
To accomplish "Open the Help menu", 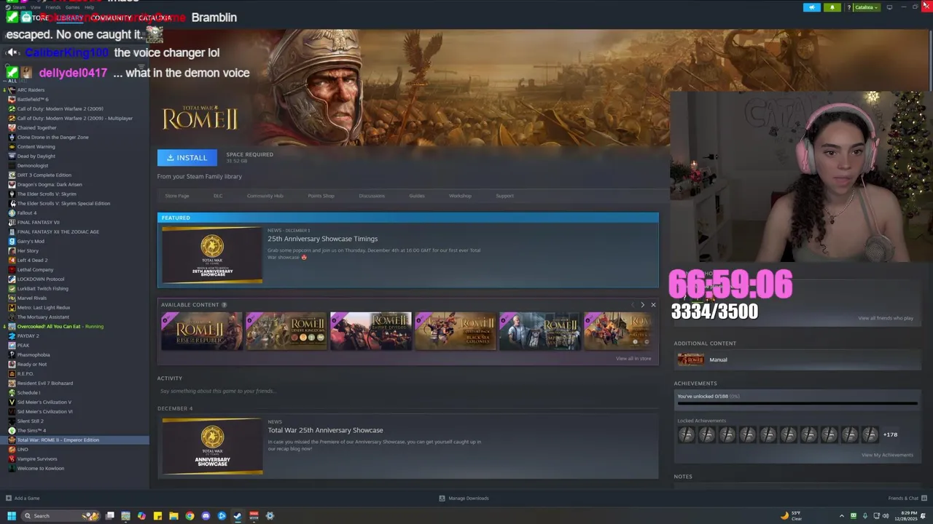I will pyautogui.click(x=89, y=7).
